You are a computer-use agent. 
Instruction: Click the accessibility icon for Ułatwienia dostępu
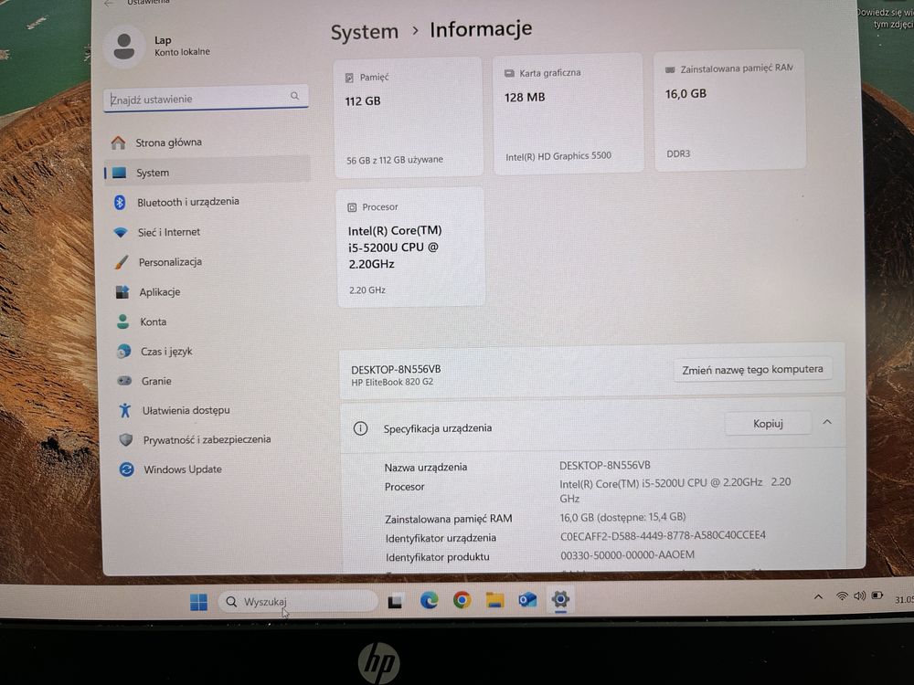[124, 410]
